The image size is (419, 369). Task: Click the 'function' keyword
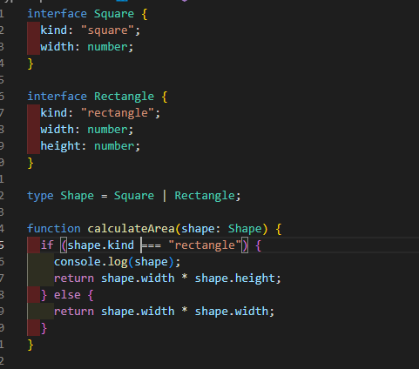(54, 229)
